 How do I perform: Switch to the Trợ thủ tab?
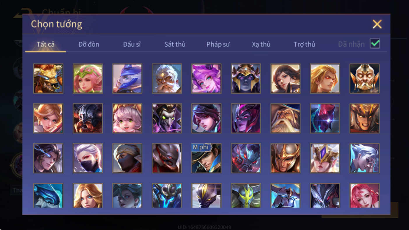point(304,44)
